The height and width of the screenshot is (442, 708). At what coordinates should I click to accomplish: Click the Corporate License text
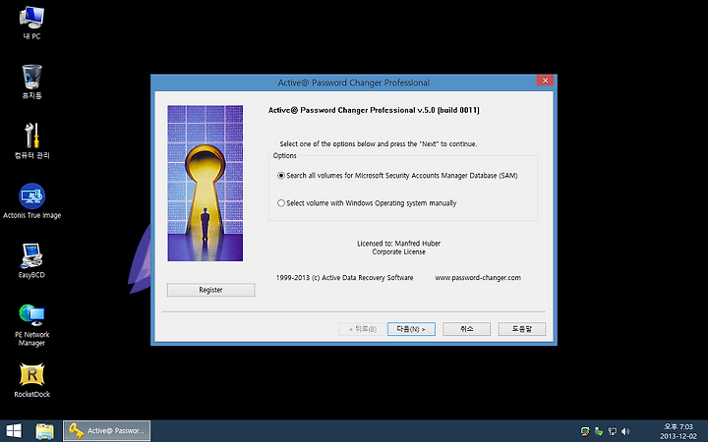pyautogui.click(x=398, y=251)
